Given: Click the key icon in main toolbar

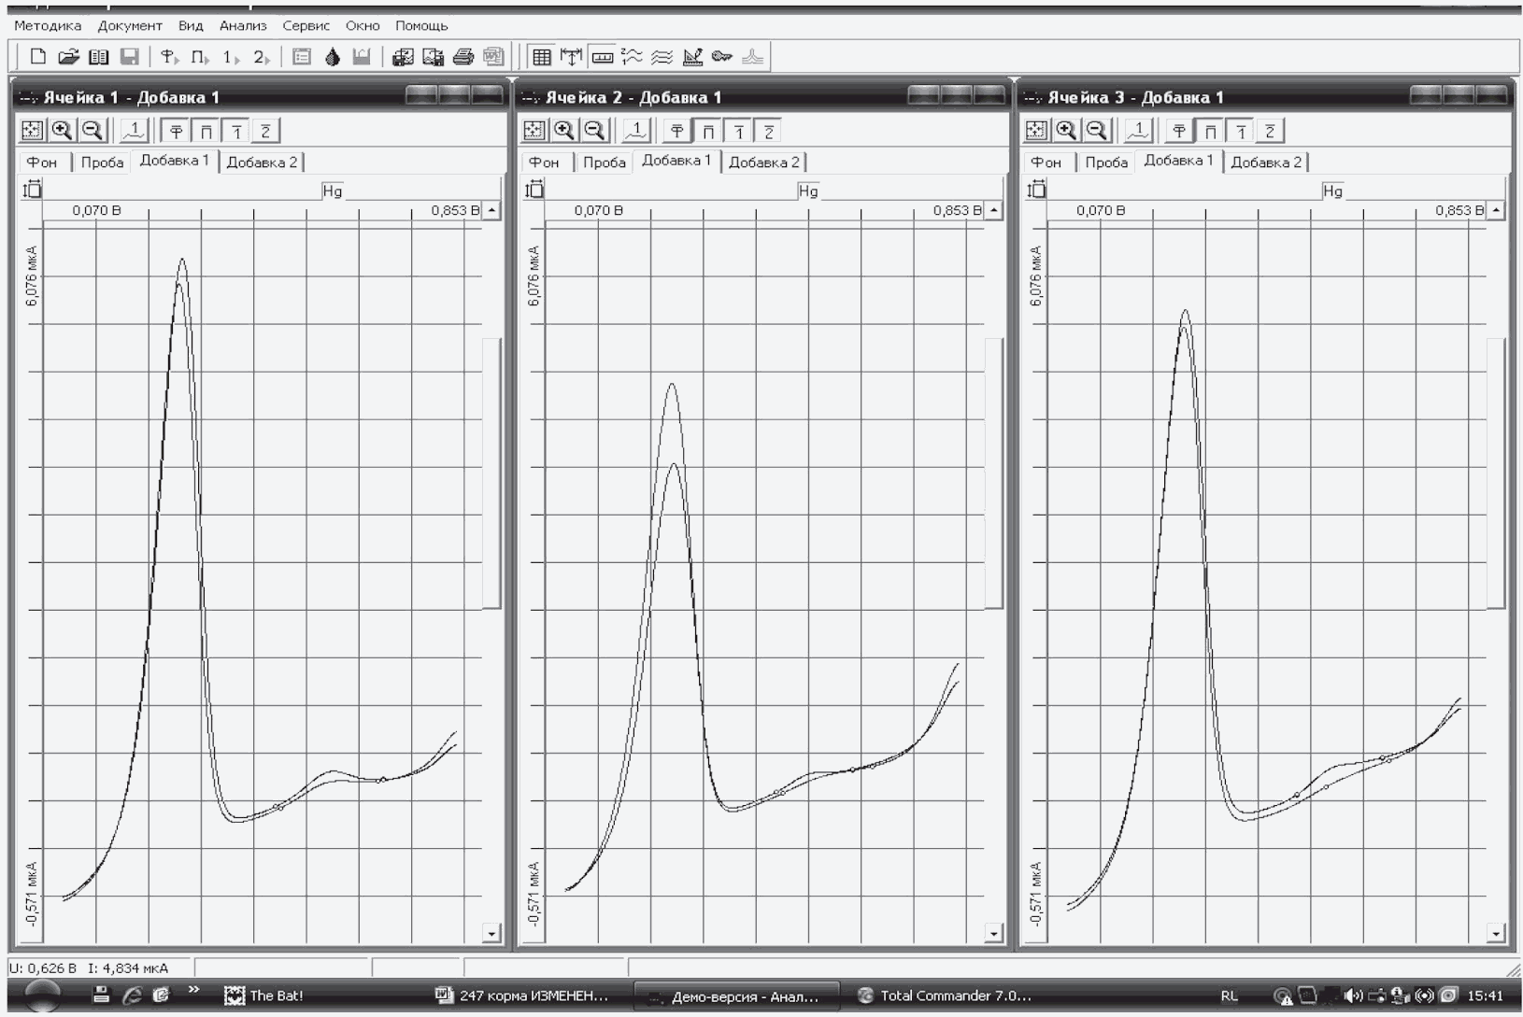Looking at the screenshot, I should click(722, 57).
